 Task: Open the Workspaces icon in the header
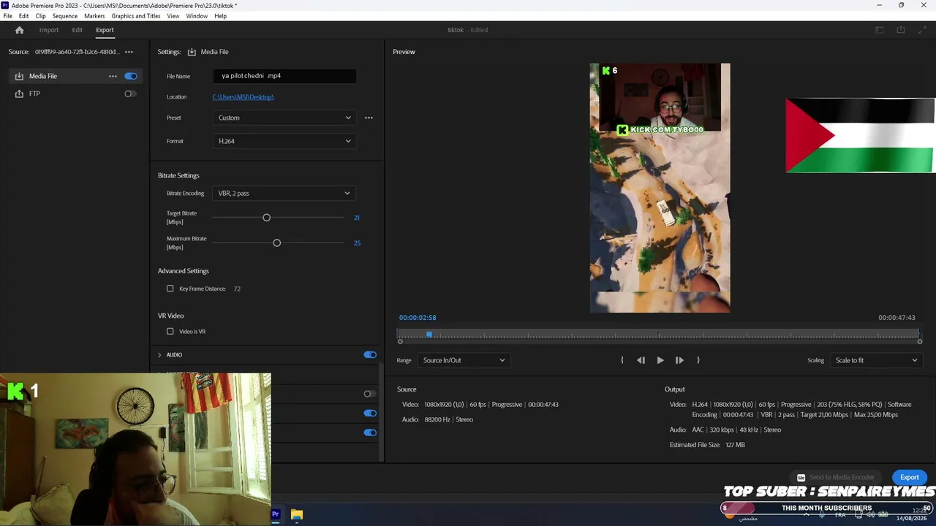[x=880, y=30]
